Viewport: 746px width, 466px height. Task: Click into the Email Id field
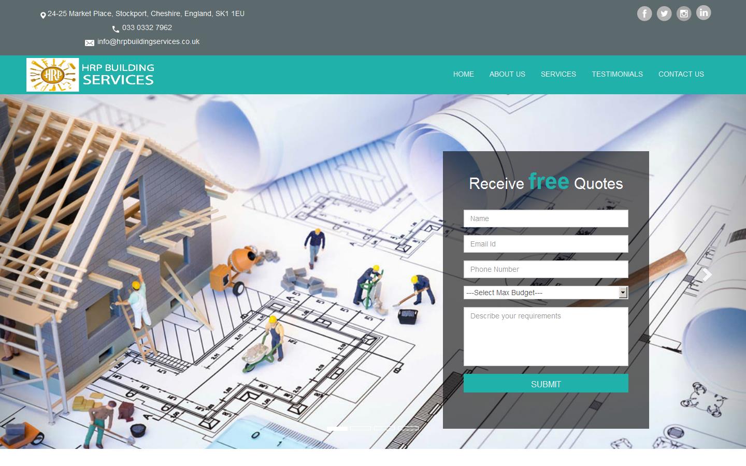(546, 244)
